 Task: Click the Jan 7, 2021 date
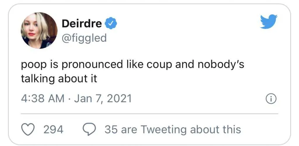tap(103, 99)
